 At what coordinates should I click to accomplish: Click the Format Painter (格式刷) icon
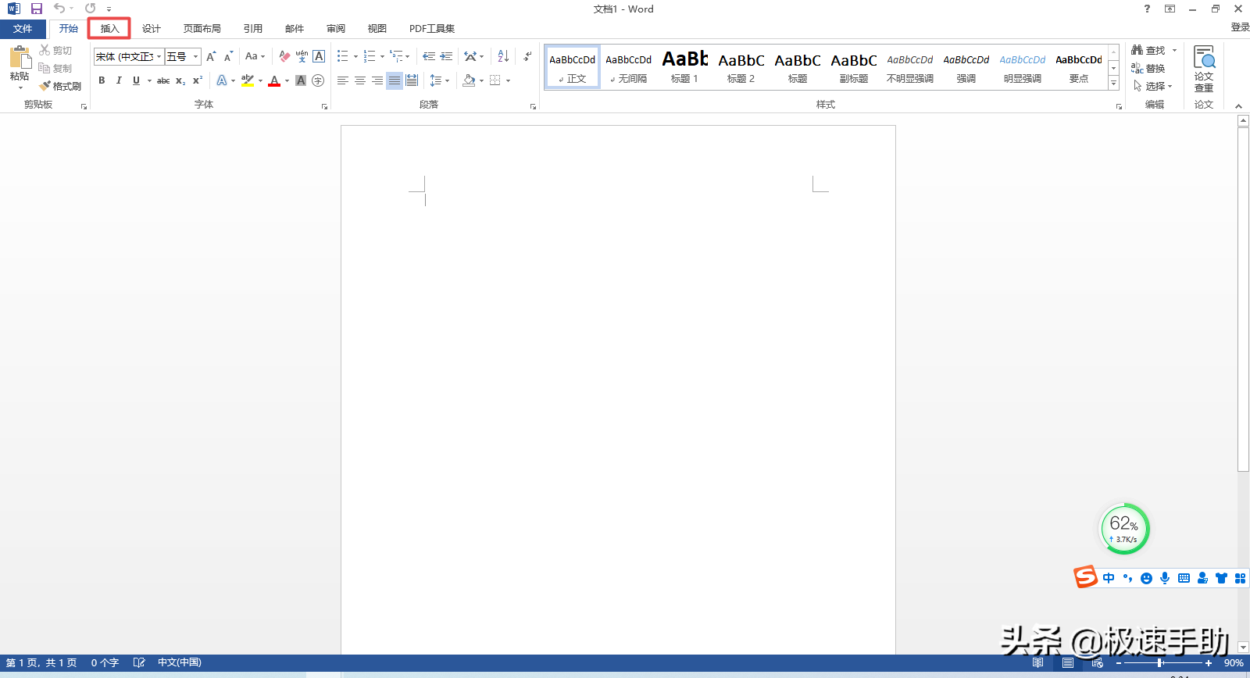coord(60,86)
